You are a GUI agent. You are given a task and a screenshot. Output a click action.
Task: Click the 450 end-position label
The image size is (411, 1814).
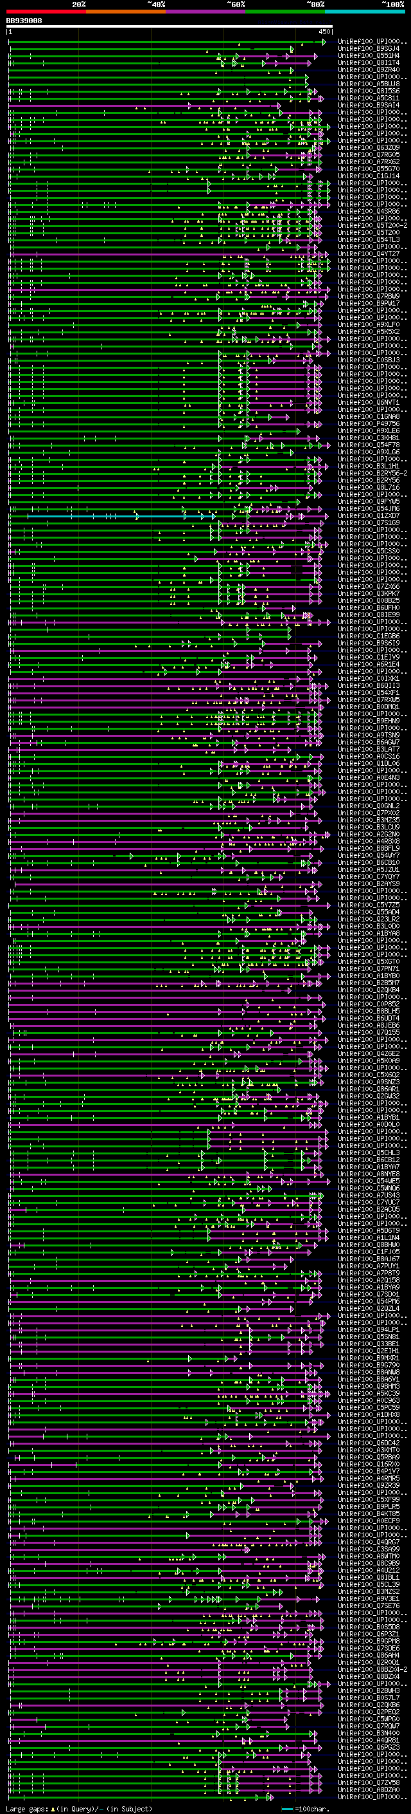324,32
